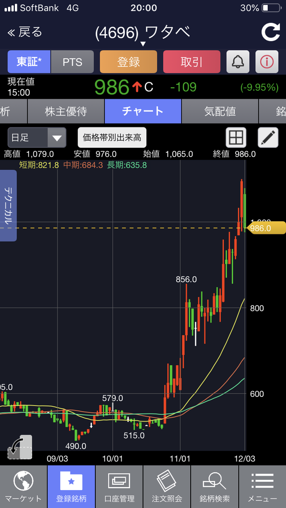
Task: Open the stock information icon
Action: tap(267, 62)
